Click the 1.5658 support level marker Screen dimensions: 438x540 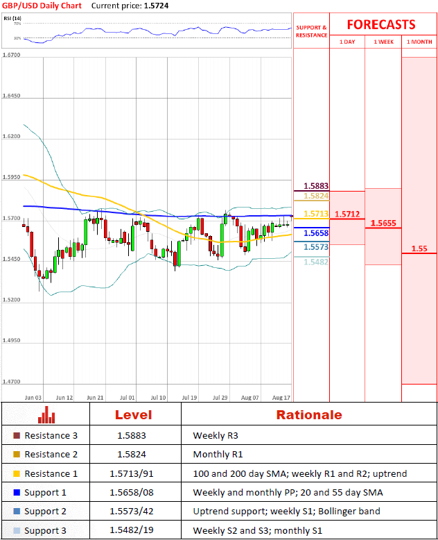coord(316,233)
